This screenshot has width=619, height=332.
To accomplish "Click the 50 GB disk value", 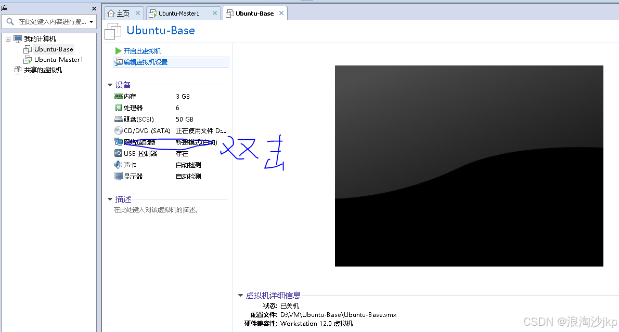I will point(184,119).
